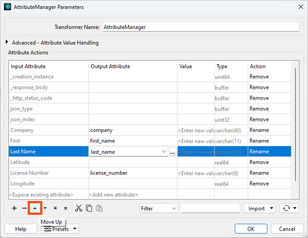308x238 pixels.
Task: Expand Advanced Attribute Value Handling section
Action: pyautogui.click(x=7, y=43)
